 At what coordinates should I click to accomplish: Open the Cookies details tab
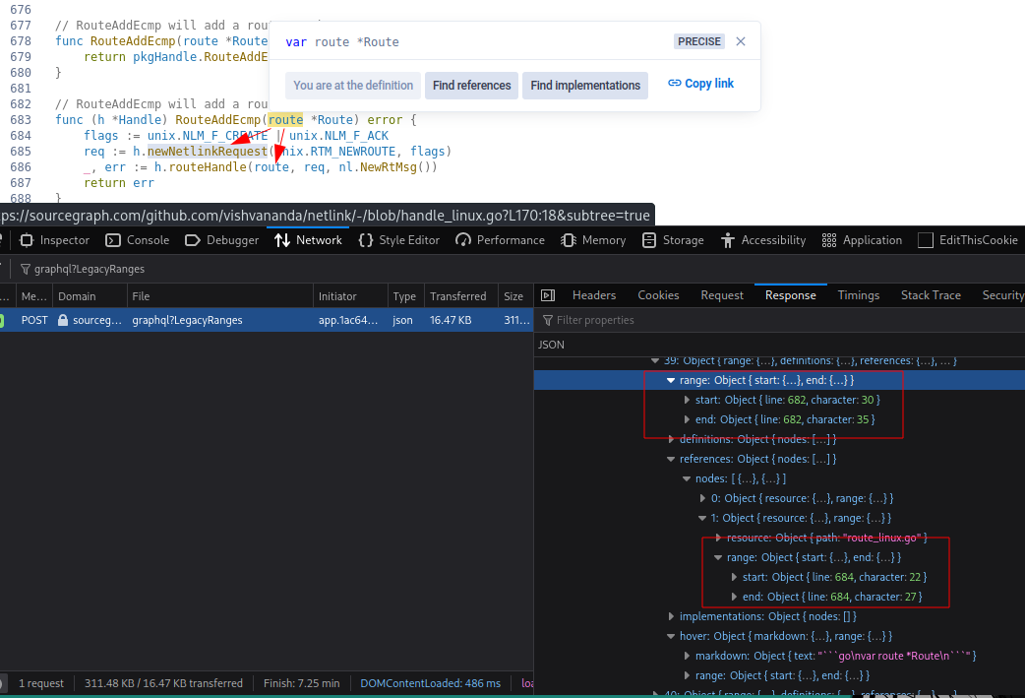[x=658, y=295]
